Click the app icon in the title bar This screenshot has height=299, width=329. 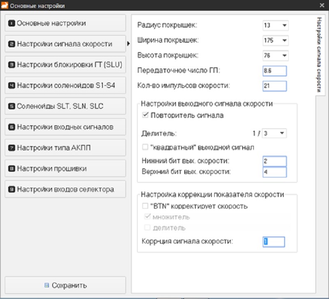tap(5, 6)
